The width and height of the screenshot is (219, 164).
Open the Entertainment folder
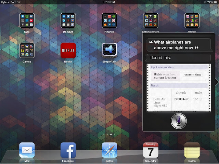pyautogui.click(x=151, y=20)
